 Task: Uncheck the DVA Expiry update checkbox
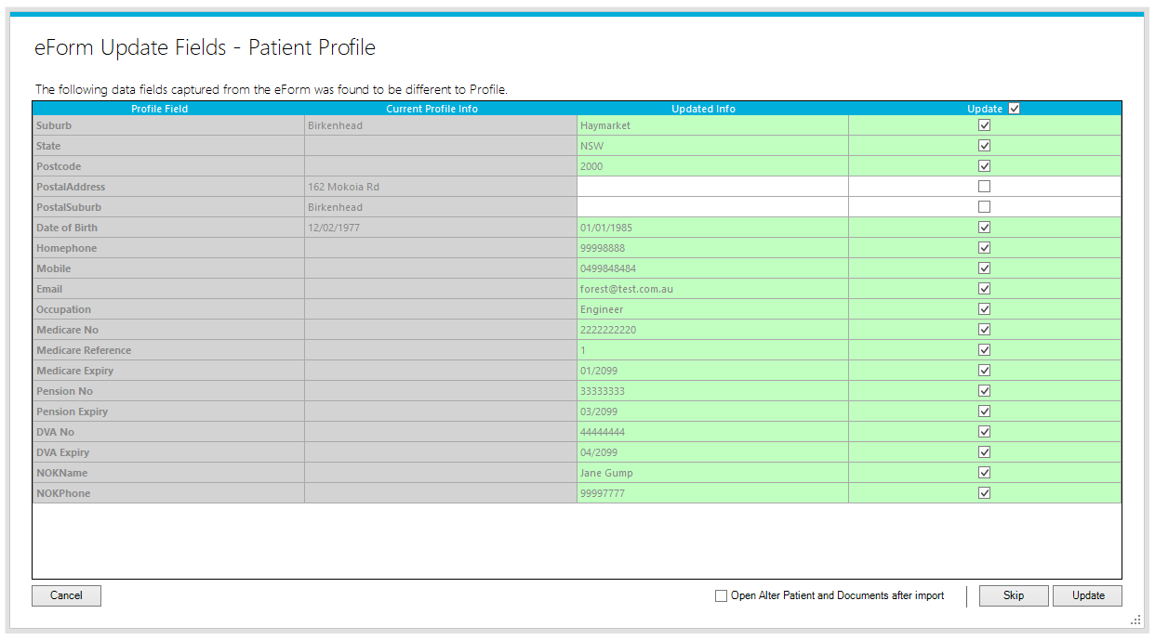click(984, 452)
